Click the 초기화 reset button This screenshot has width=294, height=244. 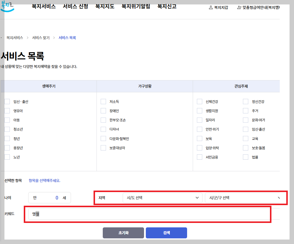(x=123, y=233)
